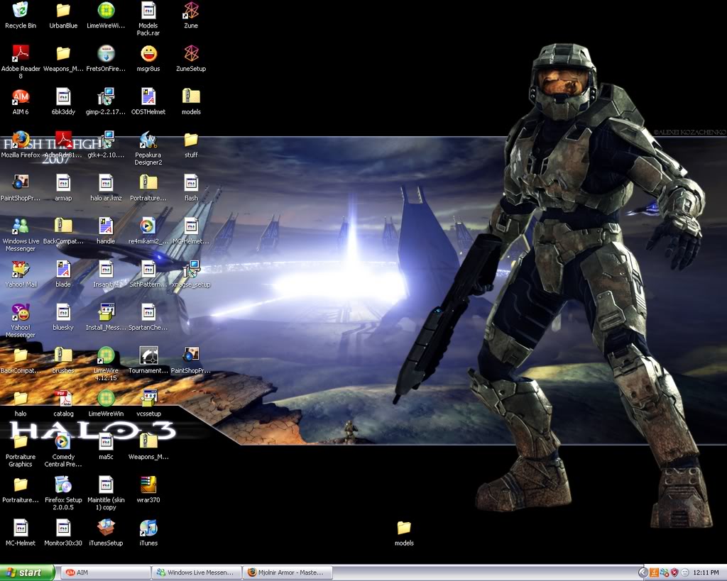
Task: Open Pepakura Designer2
Action: [x=148, y=140]
